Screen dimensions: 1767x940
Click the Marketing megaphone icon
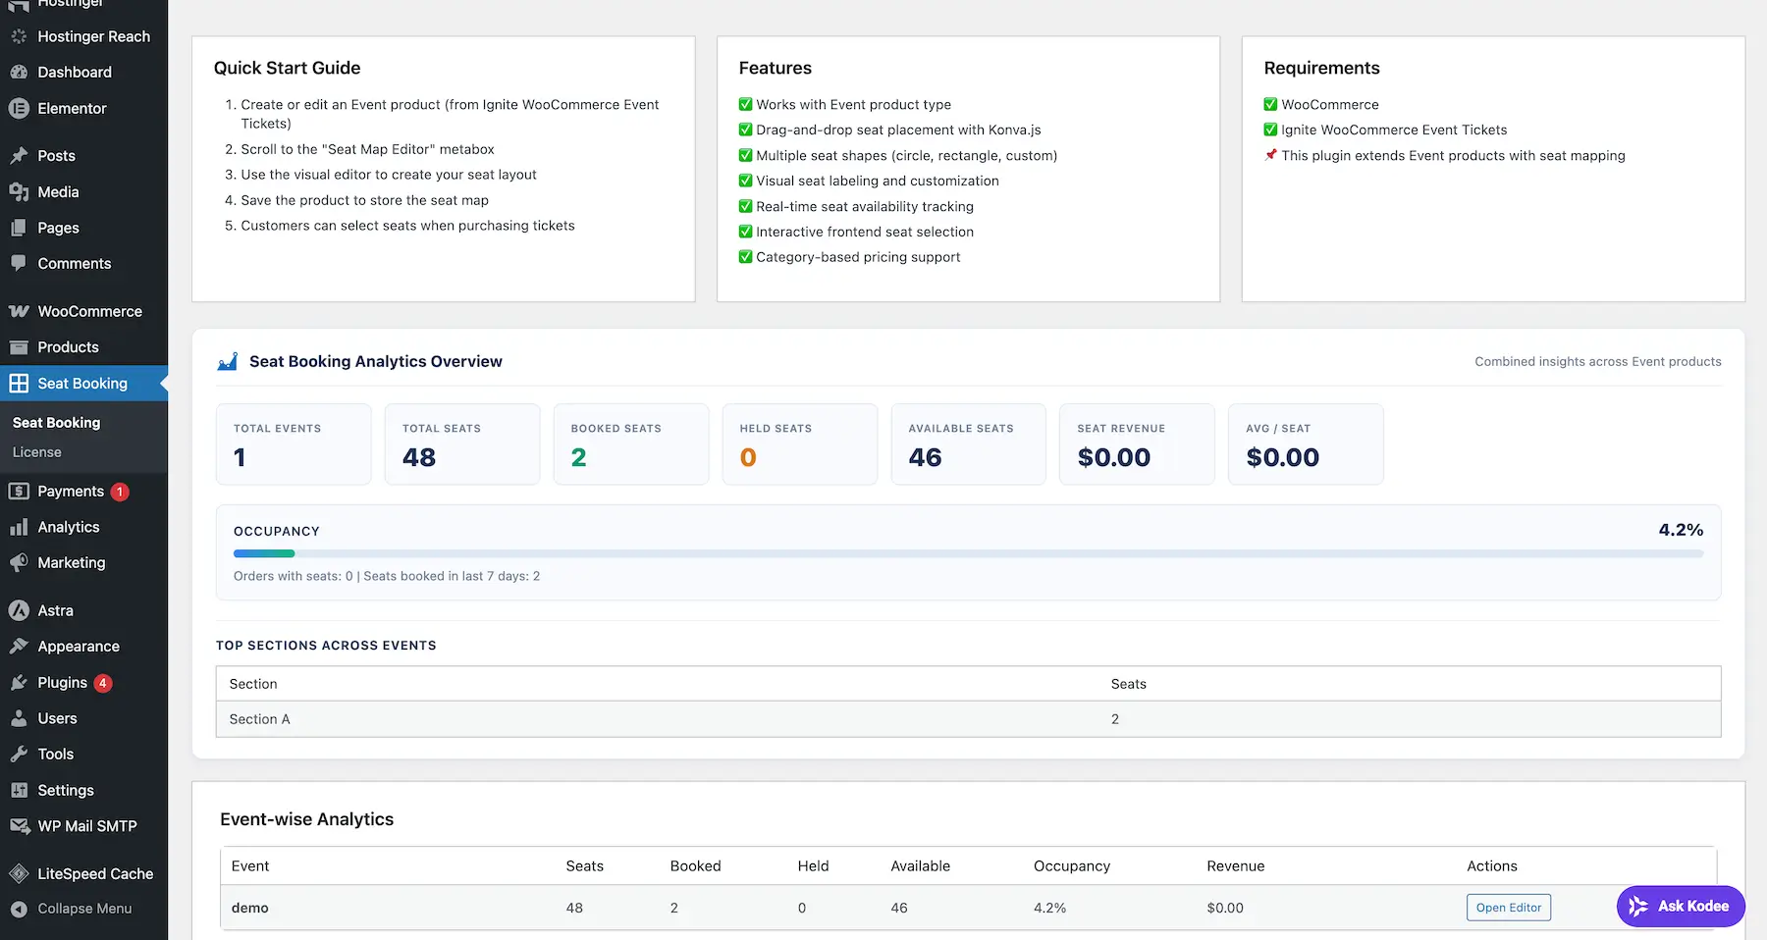(19, 563)
